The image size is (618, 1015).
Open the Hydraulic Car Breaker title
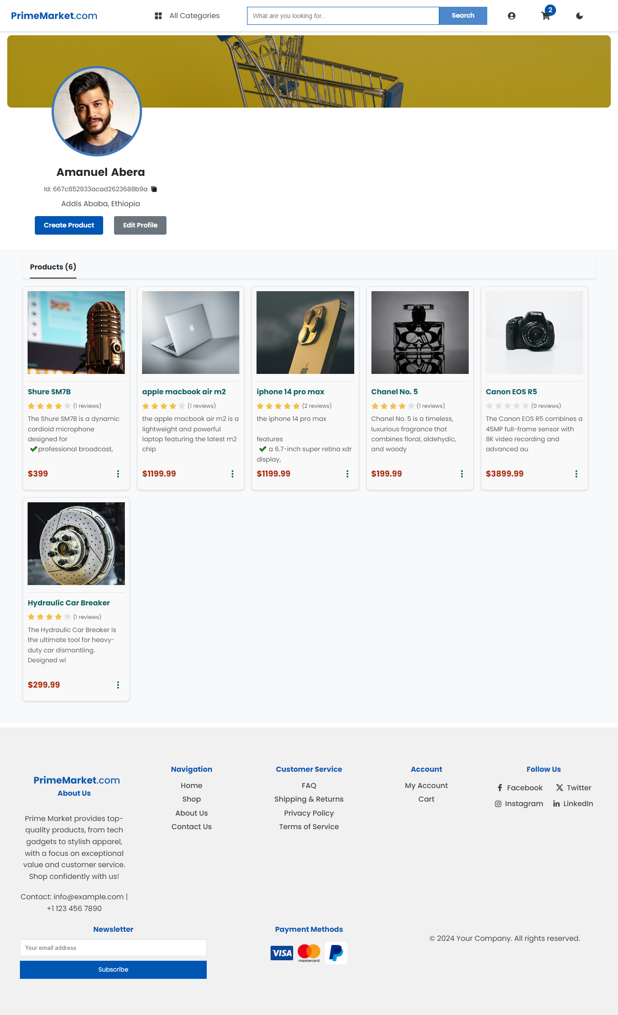(69, 603)
